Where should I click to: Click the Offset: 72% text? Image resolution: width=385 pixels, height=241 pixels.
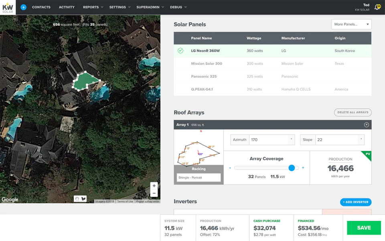click(210, 235)
